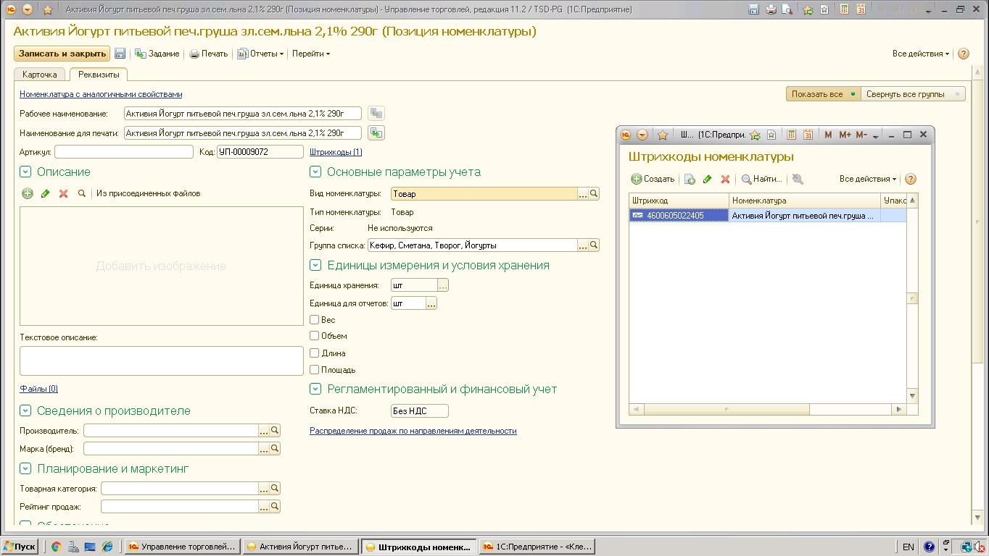
Task: Click the fill icon beside Наименование для печати
Action: click(x=376, y=132)
